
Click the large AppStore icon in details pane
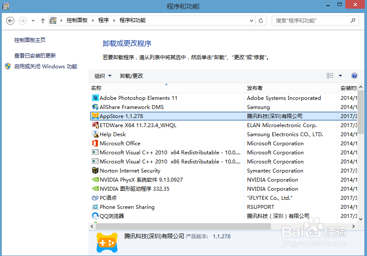[x=107, y=243]
